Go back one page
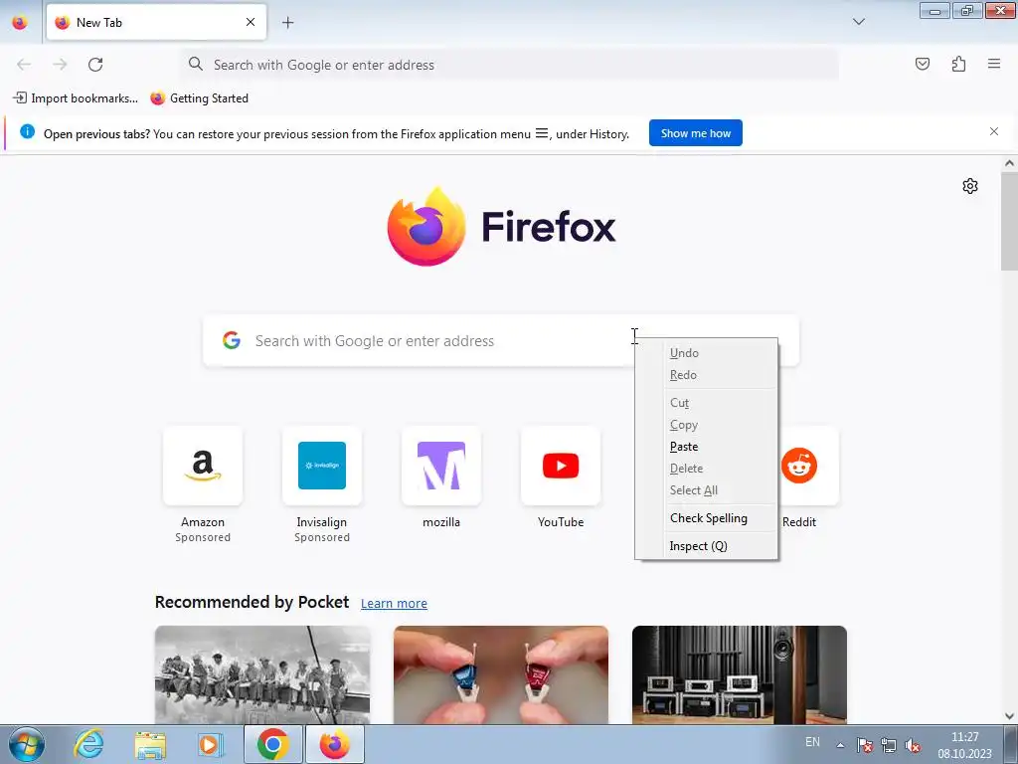 (24, 65)
